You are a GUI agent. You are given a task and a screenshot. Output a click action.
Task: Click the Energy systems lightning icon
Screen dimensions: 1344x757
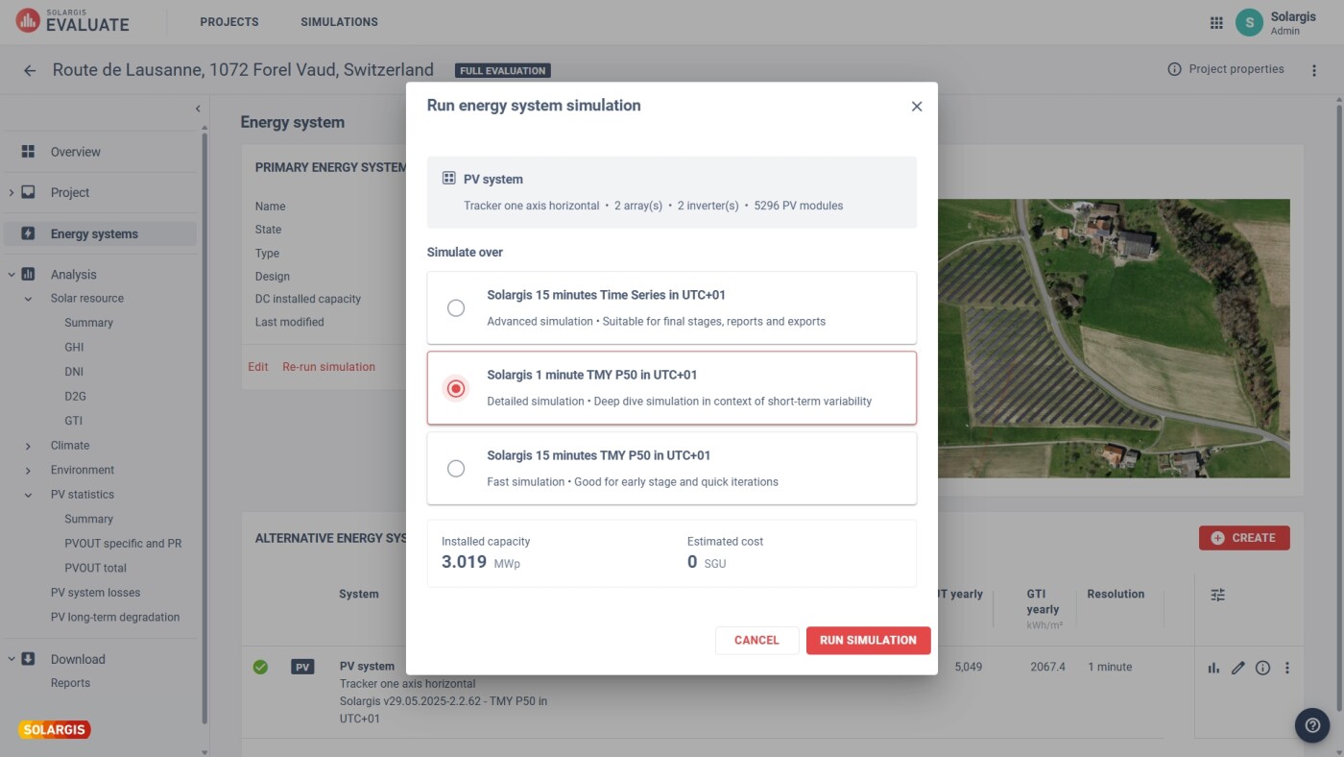pyautogui.click(x=28, y=233)
